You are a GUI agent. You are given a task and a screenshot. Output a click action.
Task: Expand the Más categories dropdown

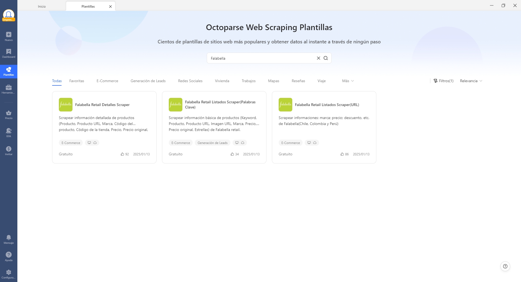(x=348, y=81)
